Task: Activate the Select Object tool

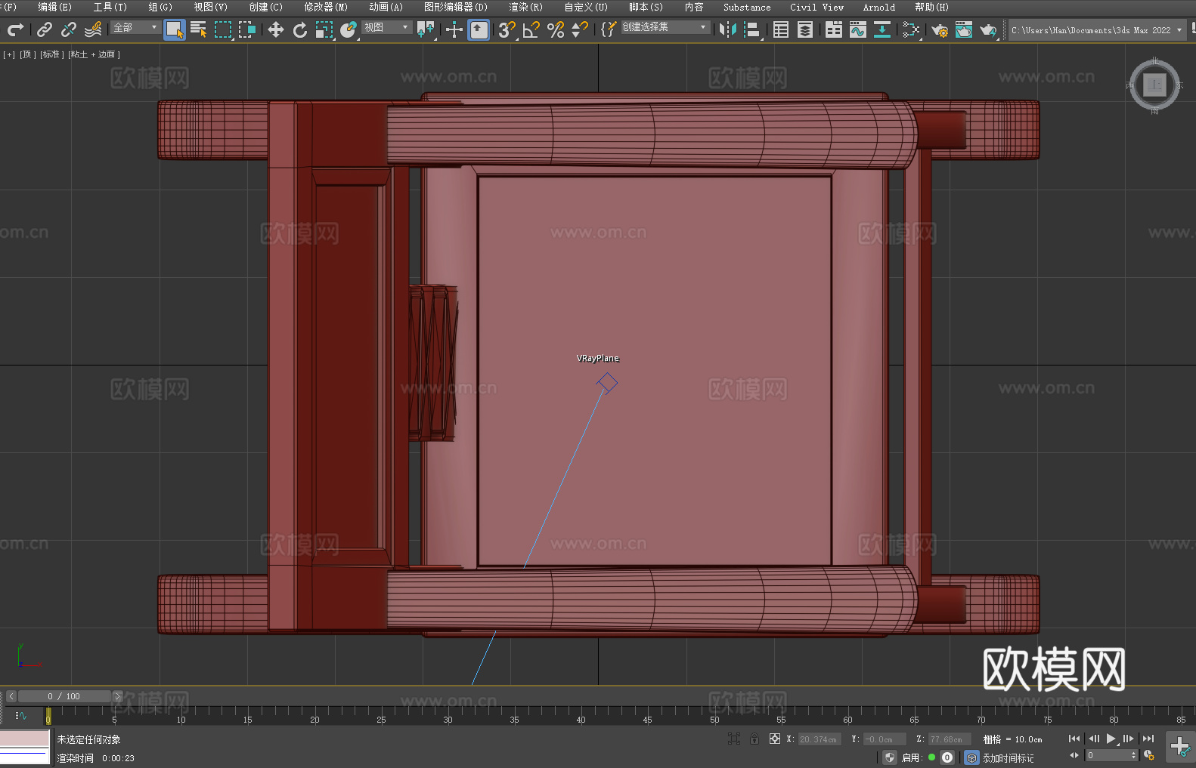Action: coord(175,29)
